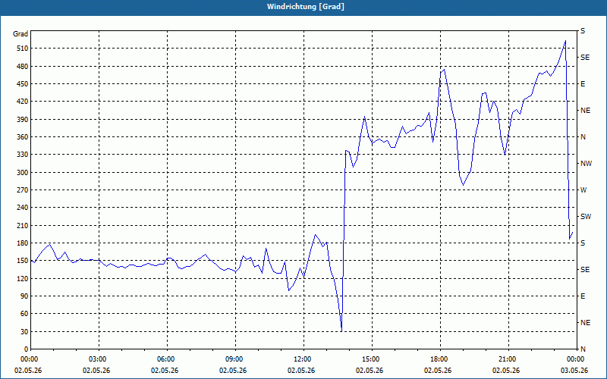
Task: Click the 120 y-axis value
Action: [x=22, y=278]
